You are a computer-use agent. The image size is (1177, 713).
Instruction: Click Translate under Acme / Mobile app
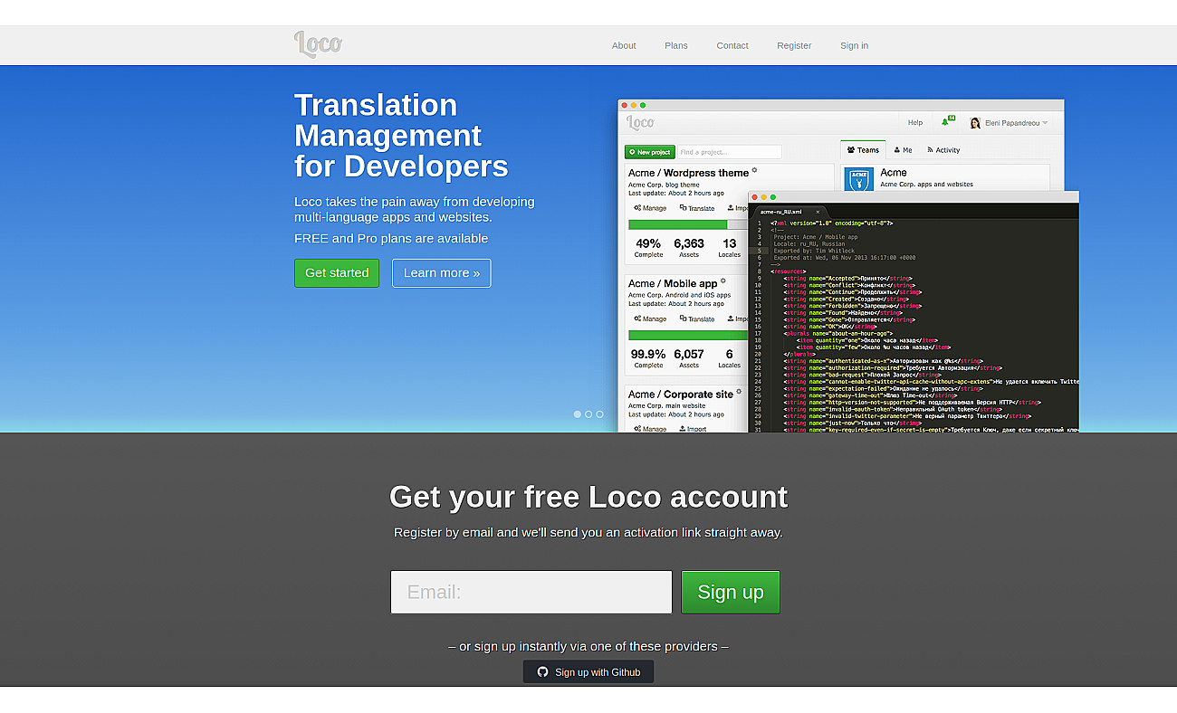(697, 318)
